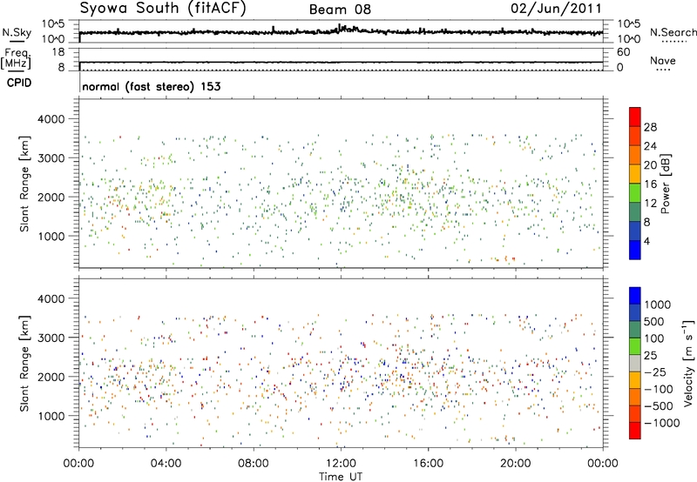Click the '04:00' time axis label
The image size is (697, 482).
tap(166, 464)
